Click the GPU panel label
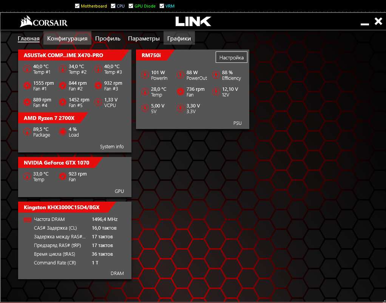 (x=119, y=191)
